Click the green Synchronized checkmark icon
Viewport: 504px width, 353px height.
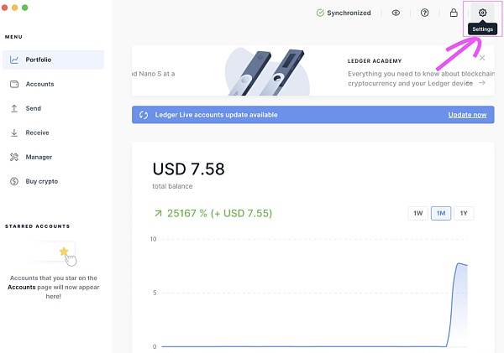(320, 13)
